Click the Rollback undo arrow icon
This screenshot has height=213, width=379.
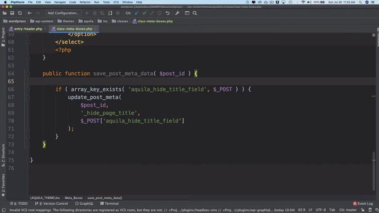coord(168,13)
